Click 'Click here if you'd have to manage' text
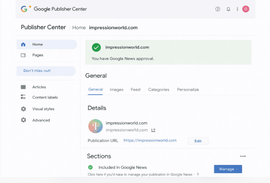 tap(140, 174)
